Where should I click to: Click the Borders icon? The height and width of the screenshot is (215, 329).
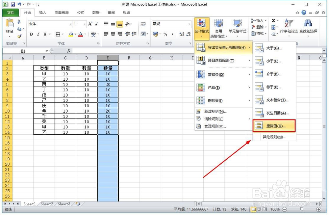click(58, 34)
